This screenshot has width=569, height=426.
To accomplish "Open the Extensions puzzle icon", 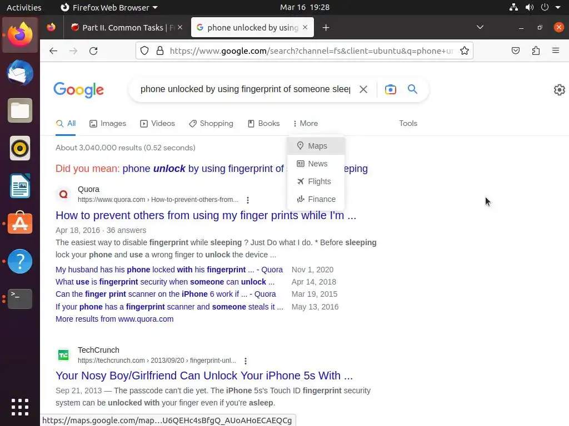I will [536, 50].
